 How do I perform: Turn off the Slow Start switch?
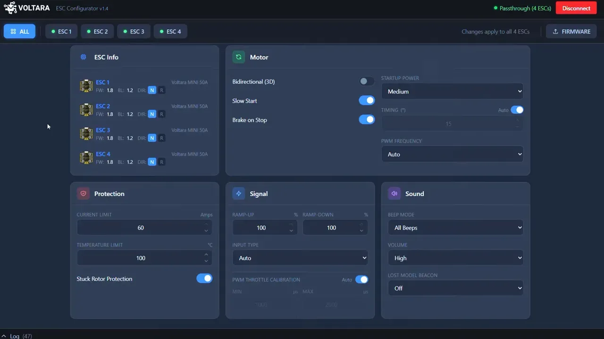367,100
